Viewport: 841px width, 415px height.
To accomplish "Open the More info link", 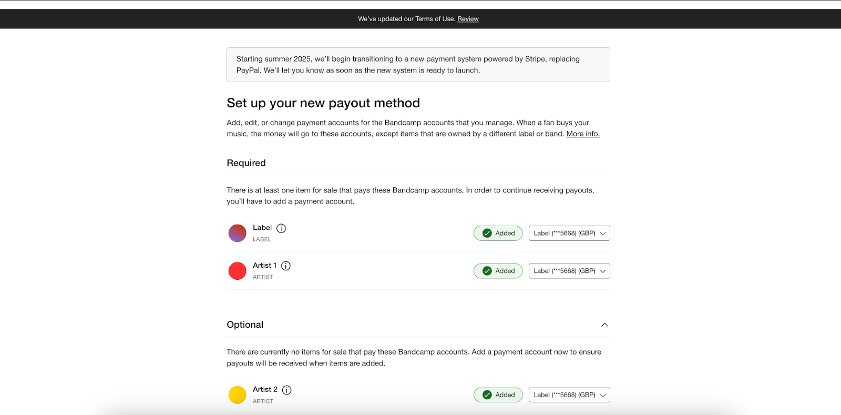I will 583,134.
